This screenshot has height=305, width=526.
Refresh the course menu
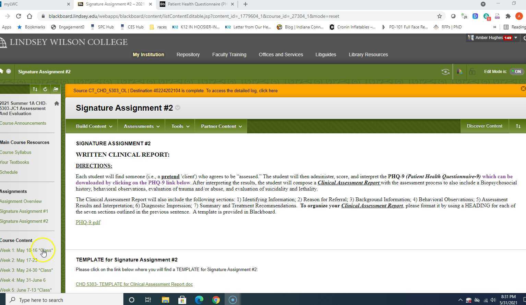click(45, 89)
